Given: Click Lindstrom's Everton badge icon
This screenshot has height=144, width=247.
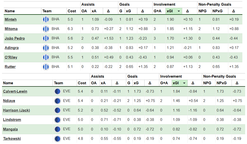Looking at the screenshot, I should click(57, 120).
